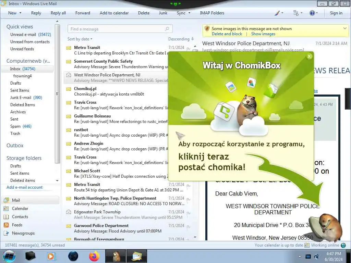Open the blue Help question mark icon
Viewport: 351px width, 263px height.
(x=312, y=13)
